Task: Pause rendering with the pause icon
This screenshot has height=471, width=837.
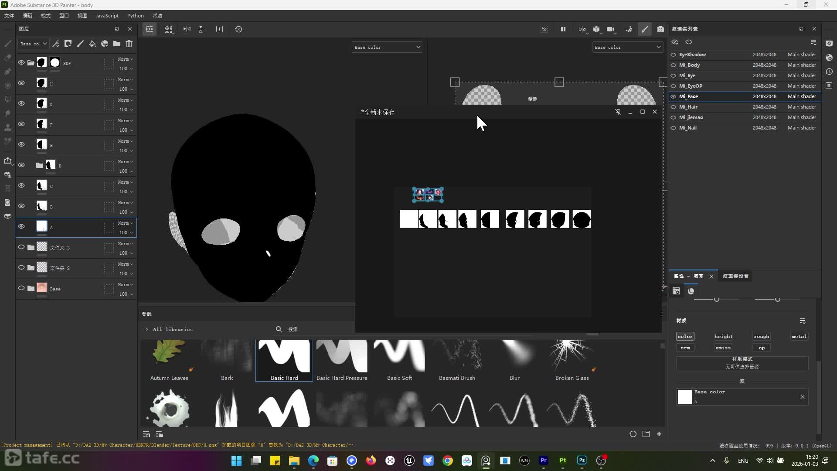Action: (x=563, y=29)
